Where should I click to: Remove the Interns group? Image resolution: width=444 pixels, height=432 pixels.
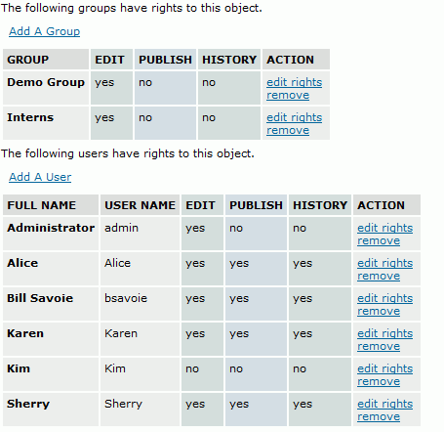tap(288, 130)
